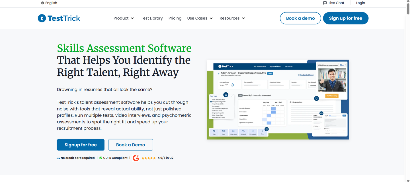Select the Video question type tile
Viewport: 410px width, 182px height.
pos(214,132)
